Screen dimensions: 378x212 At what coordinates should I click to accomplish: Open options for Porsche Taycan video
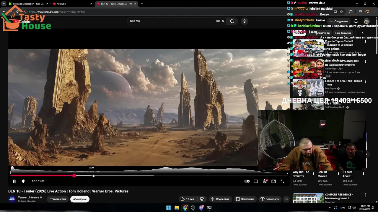pyautogui.click(x=365, y=42)
